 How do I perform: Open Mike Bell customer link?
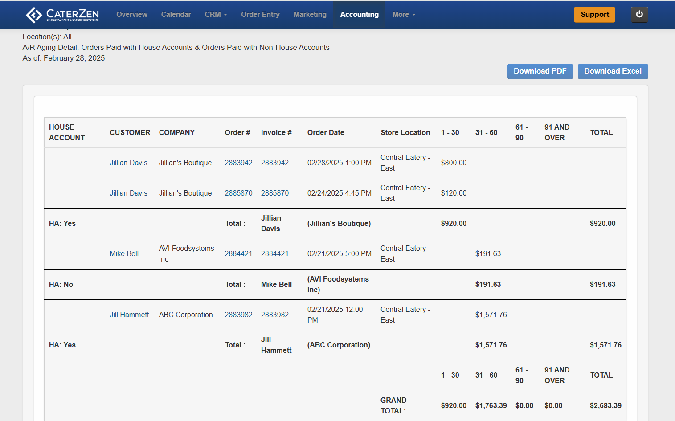(124, 254)
